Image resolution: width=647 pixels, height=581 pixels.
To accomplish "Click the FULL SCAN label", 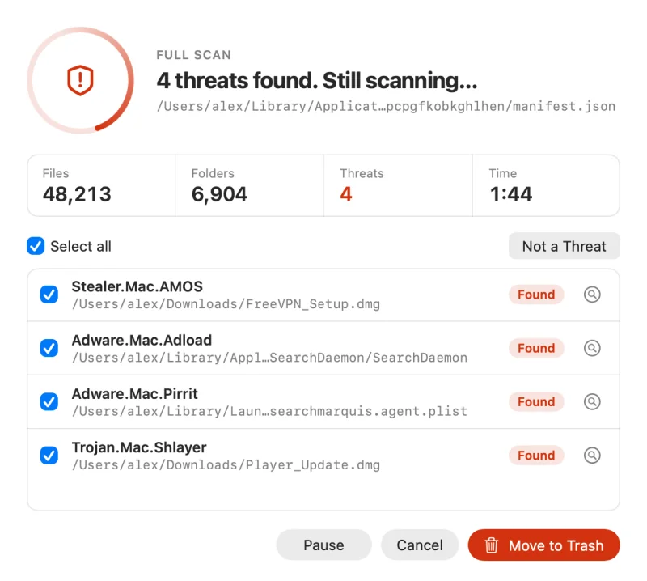I will [193, 55].
